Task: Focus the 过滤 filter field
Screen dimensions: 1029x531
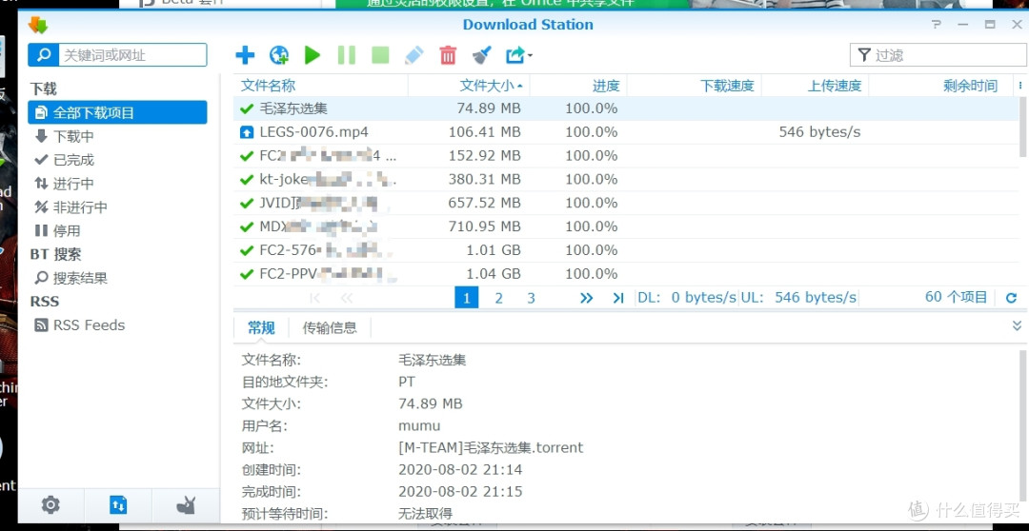Action: click(938, 55)
